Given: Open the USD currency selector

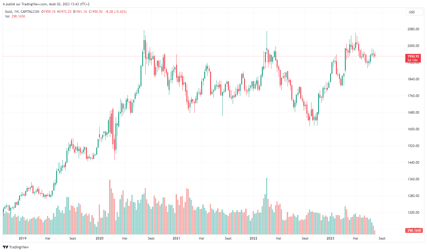Looking at the screenshot, I should pyautogui.click(x=414, y=12).
